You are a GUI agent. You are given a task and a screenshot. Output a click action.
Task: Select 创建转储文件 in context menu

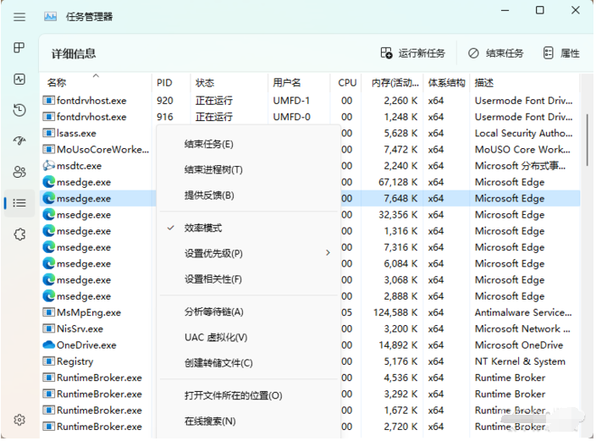[218, 363]
